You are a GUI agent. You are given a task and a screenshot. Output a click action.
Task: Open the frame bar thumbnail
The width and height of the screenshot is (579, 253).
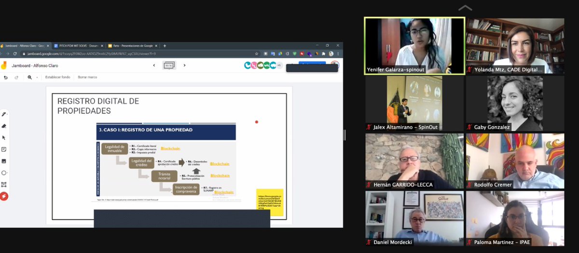click(169, 66)
